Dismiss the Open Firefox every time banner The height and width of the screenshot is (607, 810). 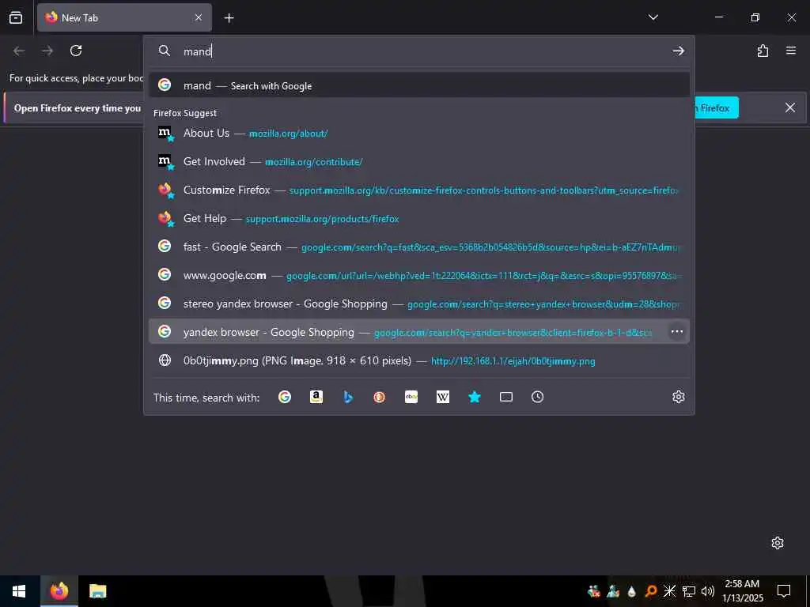pos(790,107)
